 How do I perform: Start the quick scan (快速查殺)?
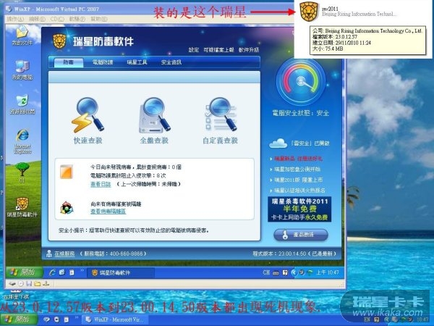[88, 120]
